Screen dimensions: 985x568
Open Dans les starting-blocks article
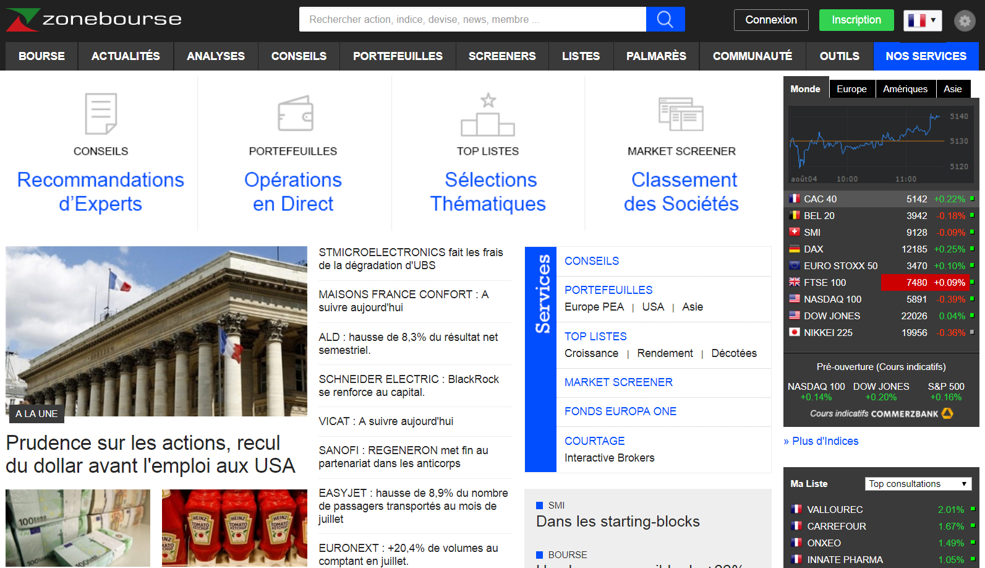pyautogui.click(x=618, y=522)
